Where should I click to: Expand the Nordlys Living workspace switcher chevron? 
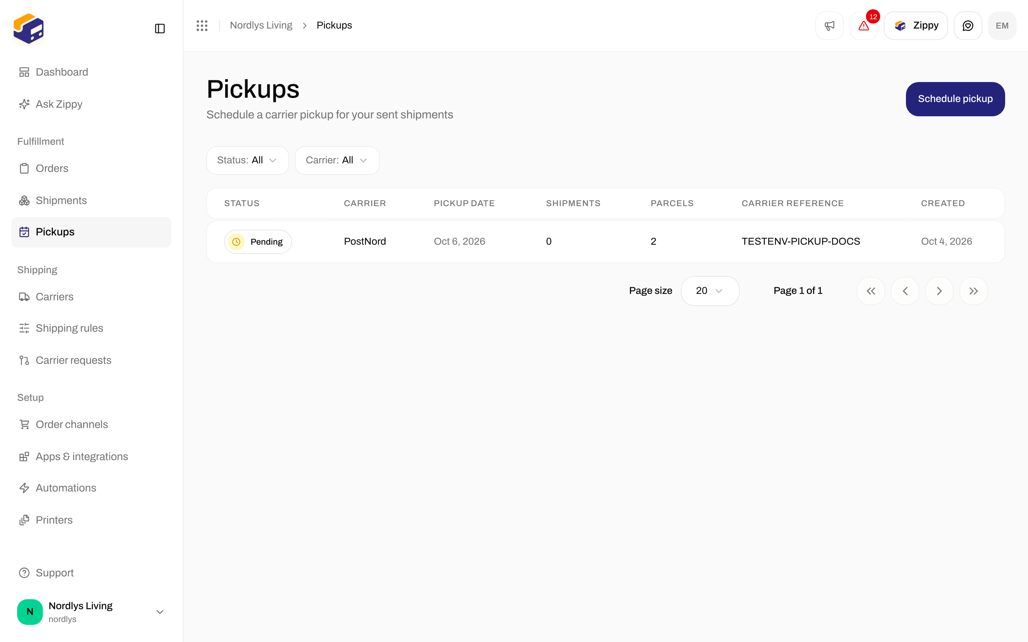coord(160,612)
